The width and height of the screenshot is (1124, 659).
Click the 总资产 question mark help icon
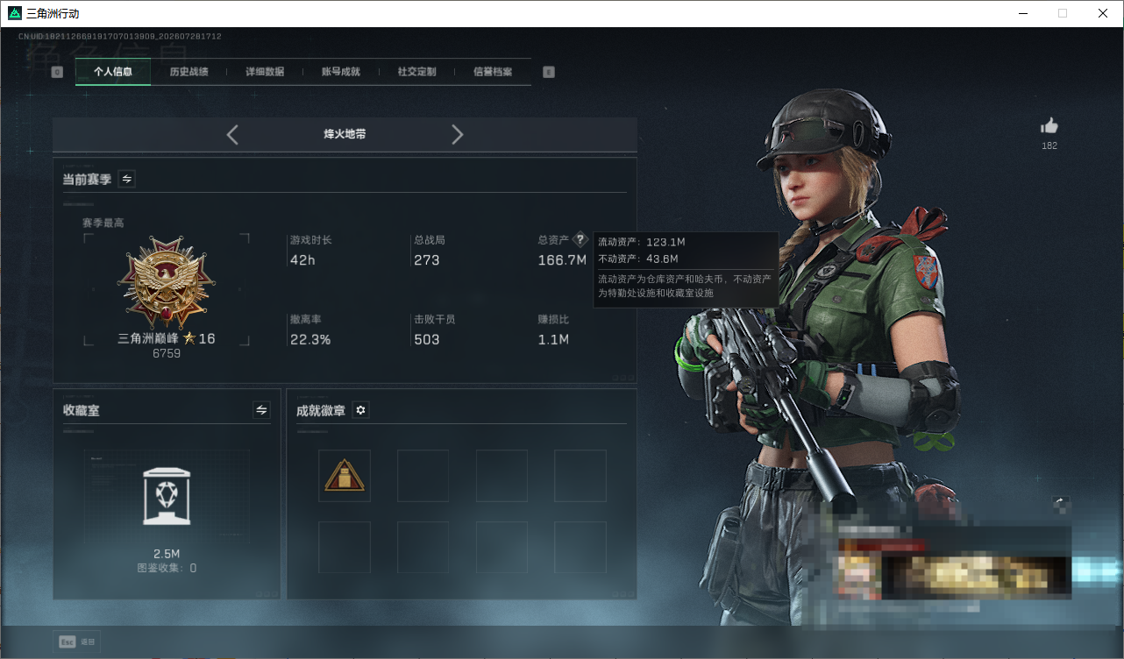click(x=580, y=239)
